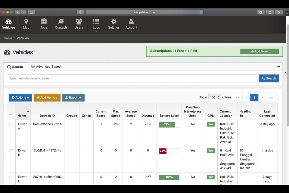Show Safari sidebar icon

(x=31, y=12)
